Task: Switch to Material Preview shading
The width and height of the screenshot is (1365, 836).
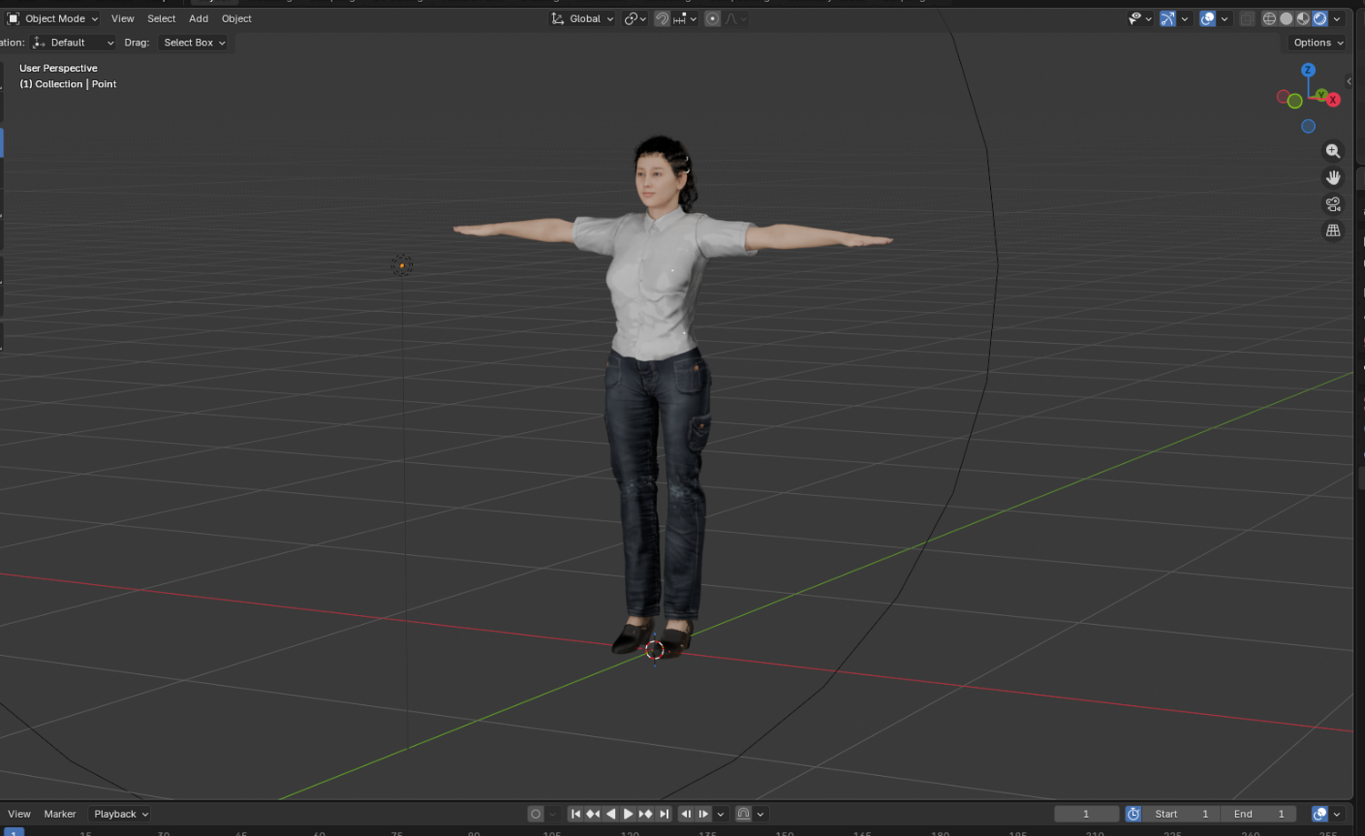Action: pos(1303,18)
